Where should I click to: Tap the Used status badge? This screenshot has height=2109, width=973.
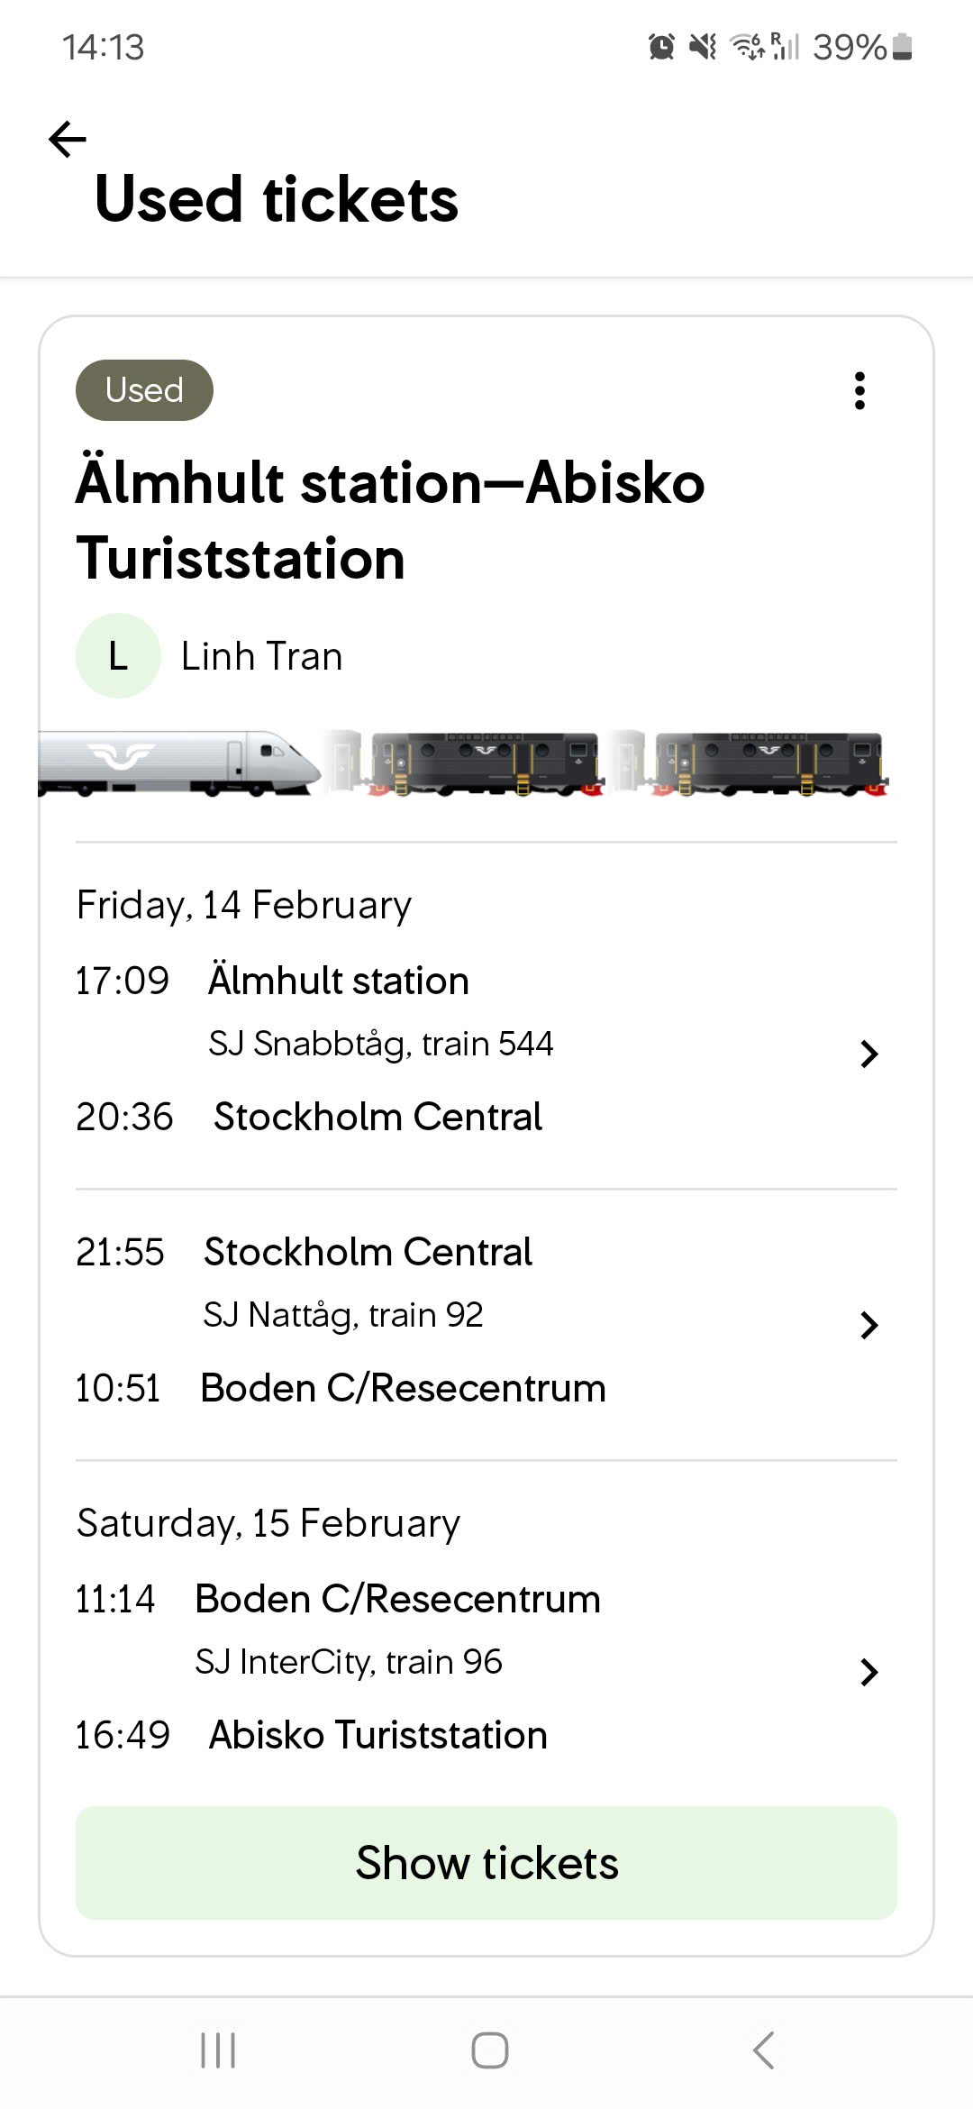click(144, 390)
